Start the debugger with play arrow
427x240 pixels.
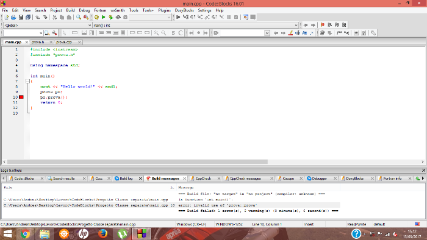click(x=178, y=17)
